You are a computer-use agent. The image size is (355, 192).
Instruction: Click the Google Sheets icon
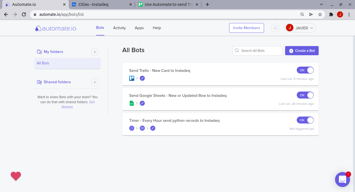coord(132,103)
